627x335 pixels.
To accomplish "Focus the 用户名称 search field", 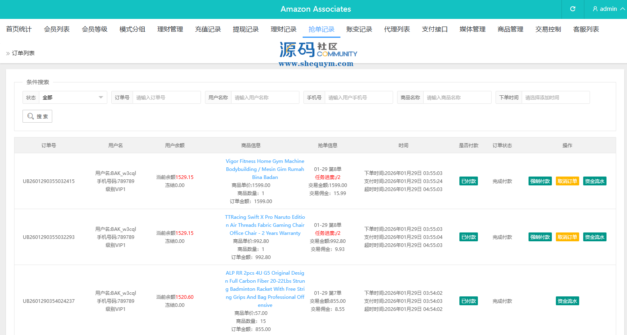I will pos(265,97).
